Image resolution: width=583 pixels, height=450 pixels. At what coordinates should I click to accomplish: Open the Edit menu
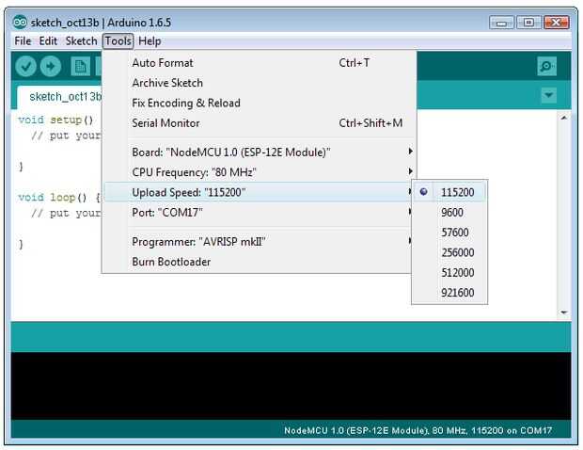click(x=48, y=40)
